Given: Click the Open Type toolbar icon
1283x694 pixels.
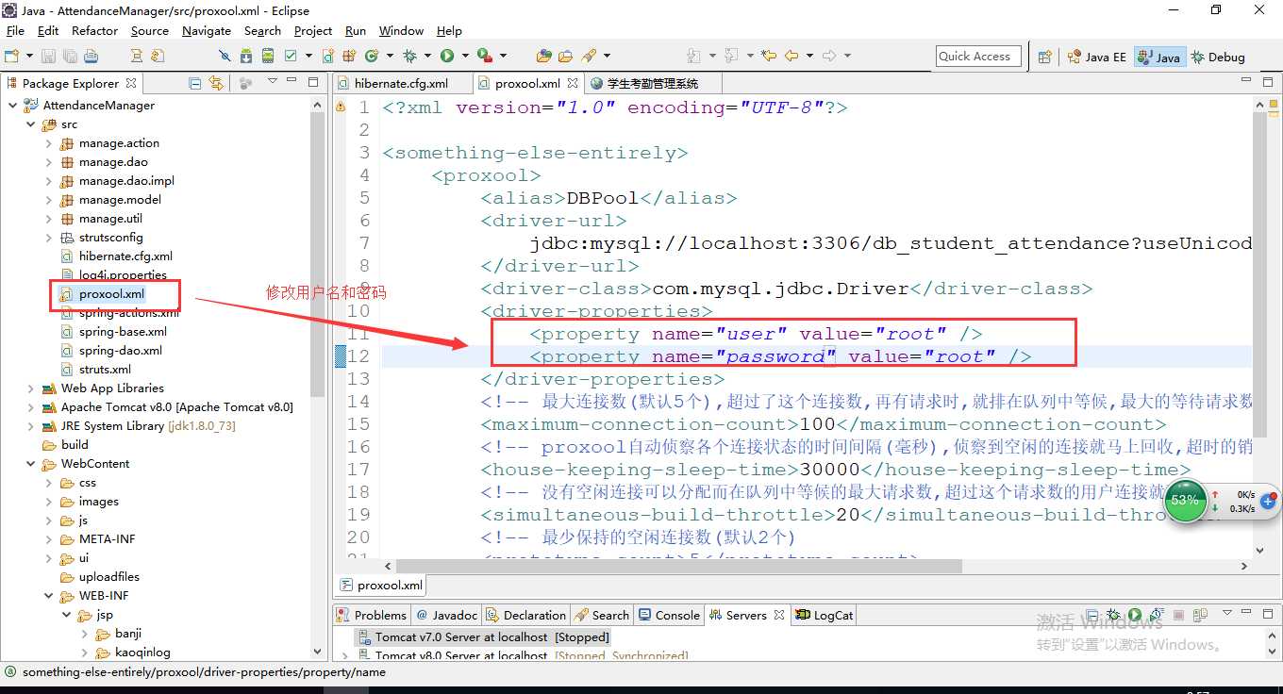Looking at the screenshot, I should (x=543, y=56).
